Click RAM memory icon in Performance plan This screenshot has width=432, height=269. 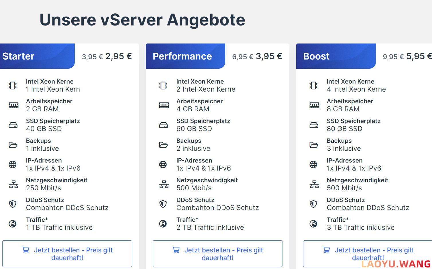(164, 105)
